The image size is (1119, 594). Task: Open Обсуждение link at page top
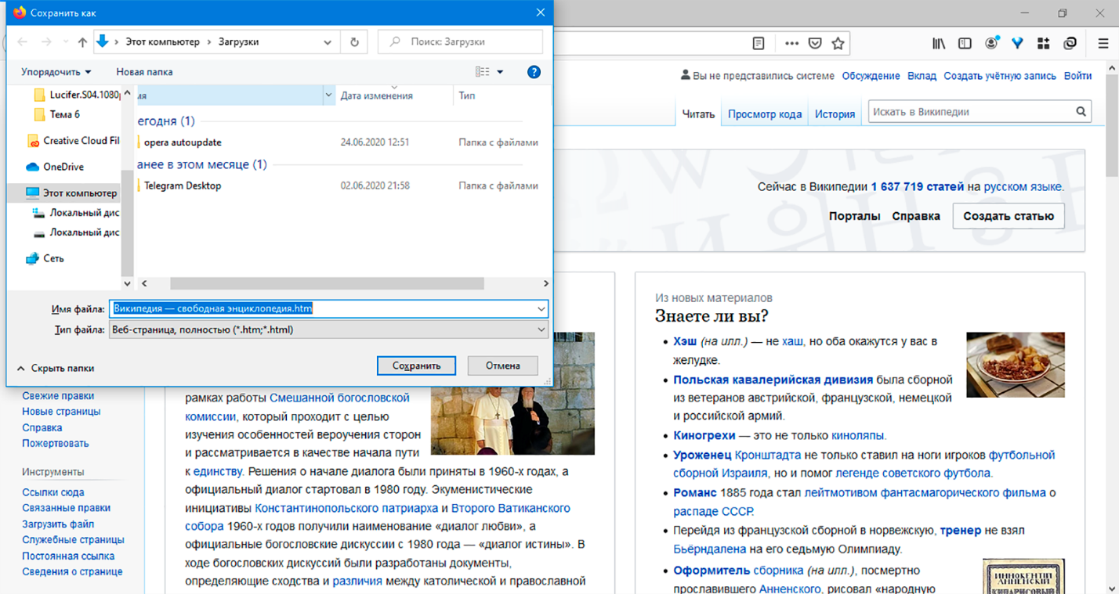point(871,76)
